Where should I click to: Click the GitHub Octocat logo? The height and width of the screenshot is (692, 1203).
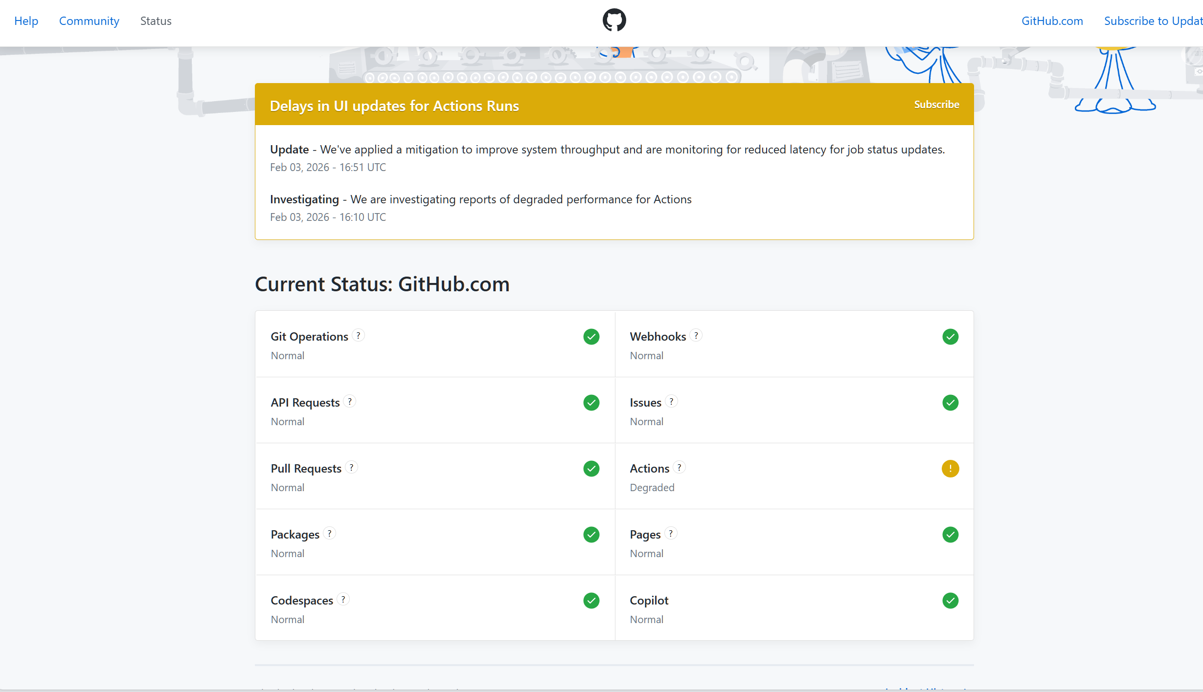tap(614, 21)
